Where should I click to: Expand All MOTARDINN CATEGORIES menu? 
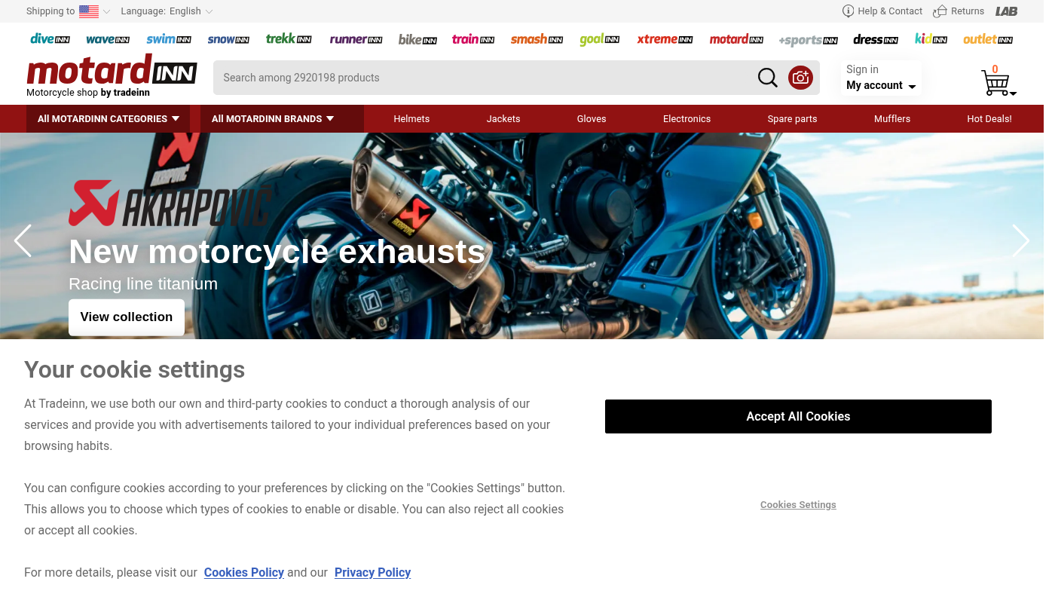click(109, 119)
